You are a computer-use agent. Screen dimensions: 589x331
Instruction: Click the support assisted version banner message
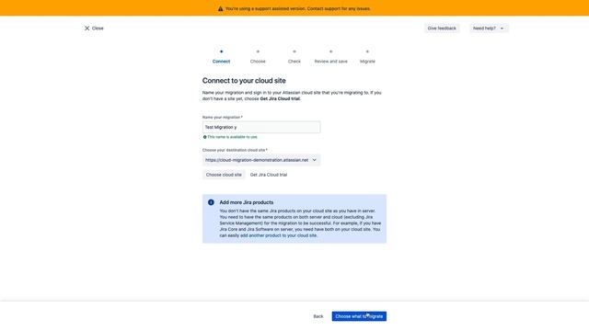(x=298, y=8)
